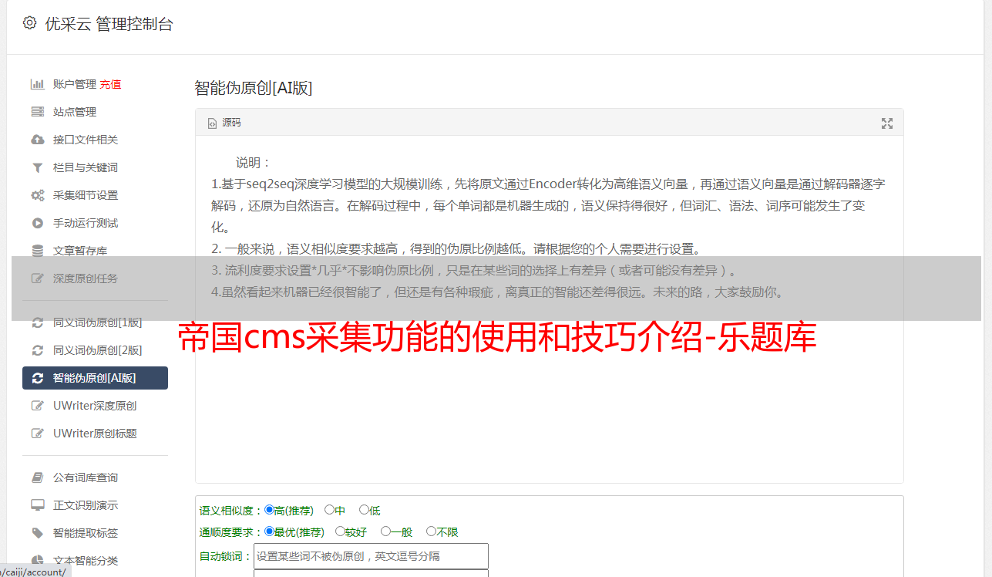Click 智能提取标签 tag icon

point(37,533)
